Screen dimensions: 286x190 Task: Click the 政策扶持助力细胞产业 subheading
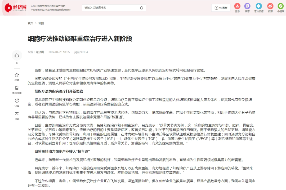(62, 151)
